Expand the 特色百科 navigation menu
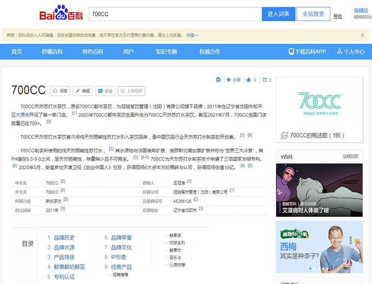The image size is (372, 284). pyautogui.click(x=92, y=51)
